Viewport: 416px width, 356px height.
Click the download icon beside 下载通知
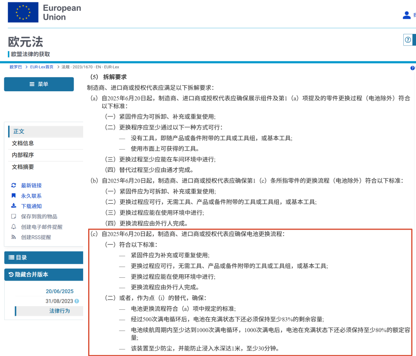tap(13, 206)
